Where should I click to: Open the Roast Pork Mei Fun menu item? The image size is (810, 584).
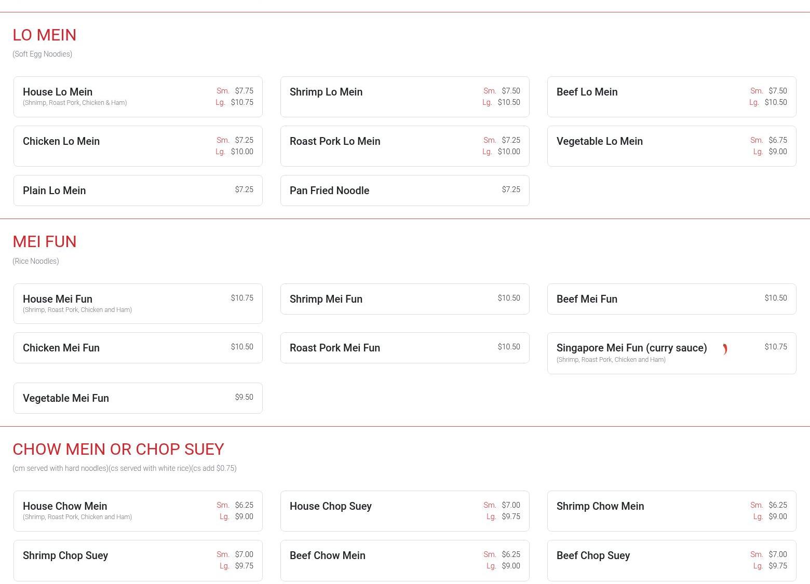[405, 348]
